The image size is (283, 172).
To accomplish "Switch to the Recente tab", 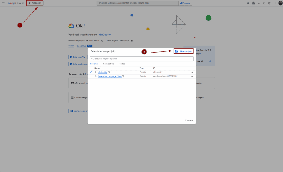I will coord(94,64).
